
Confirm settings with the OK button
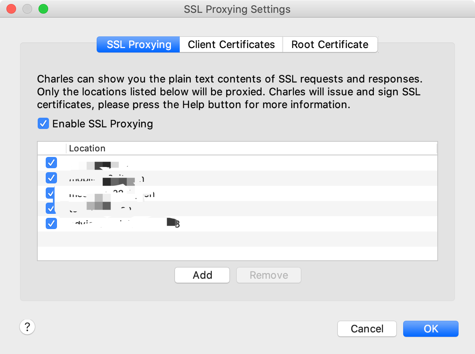point(430,329)
